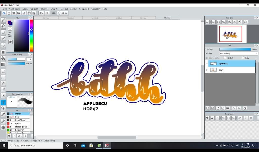Image resolution: width=259 pixels, height=152 pixels.
Task: Select the Text tool
Action: [3, 102]
